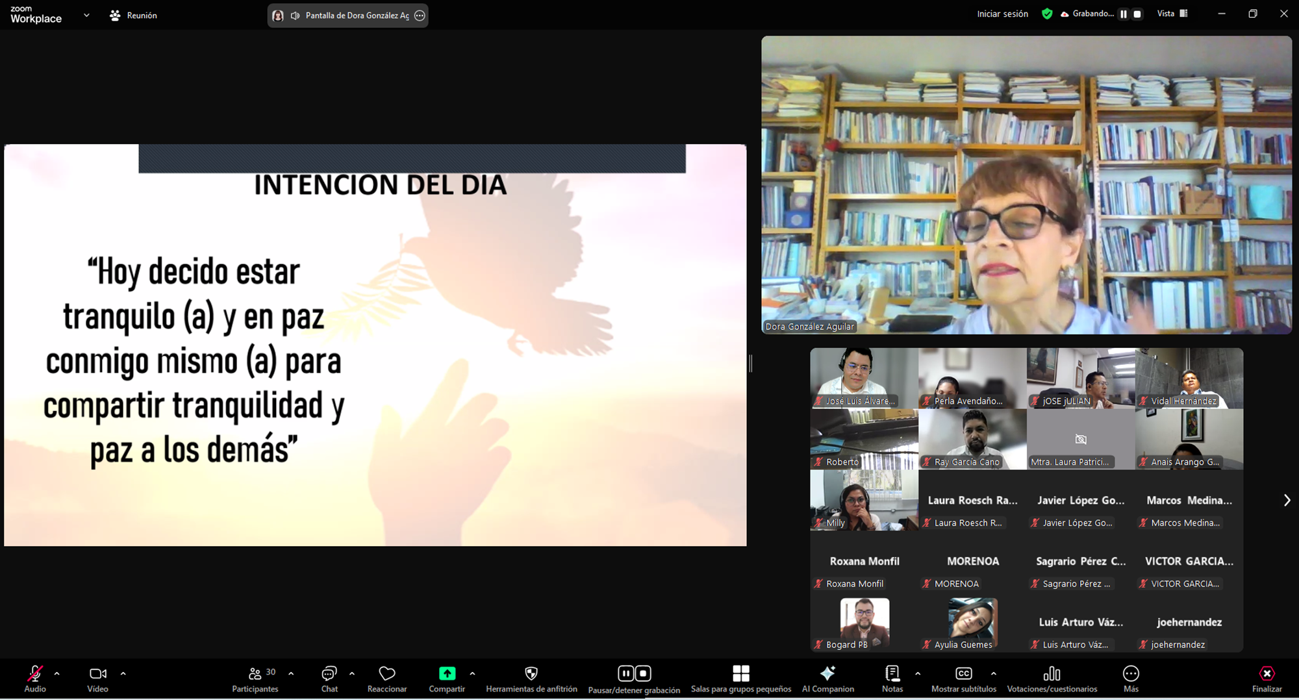This screenshot has height=700, width=1299.
Task: Open the Vista view menu
Action: pyautogui.click(x=1172, y=14)
